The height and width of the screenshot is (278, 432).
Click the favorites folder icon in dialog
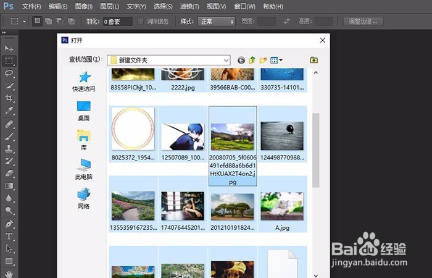(x=314, y=60)
